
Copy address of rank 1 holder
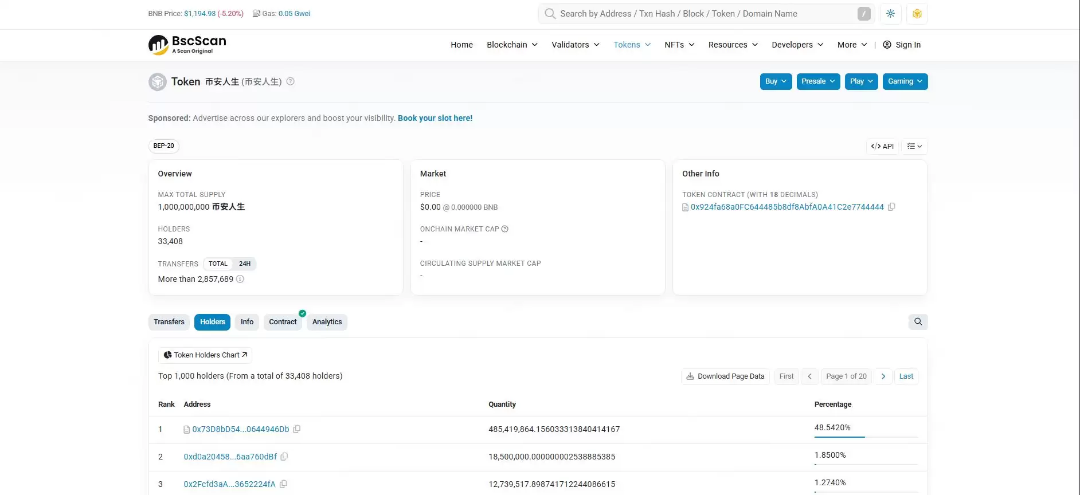(296, 429)
